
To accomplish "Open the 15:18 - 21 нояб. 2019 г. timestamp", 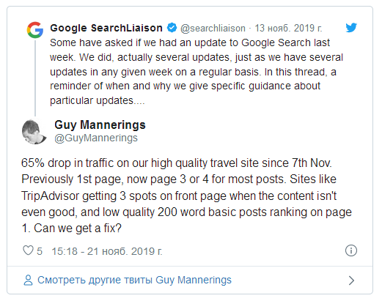I will [107, 251].
